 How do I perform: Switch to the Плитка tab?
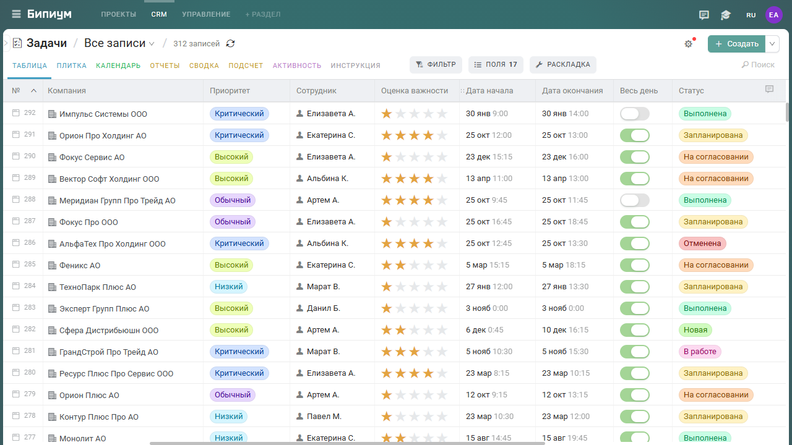(x=72, y=66)
